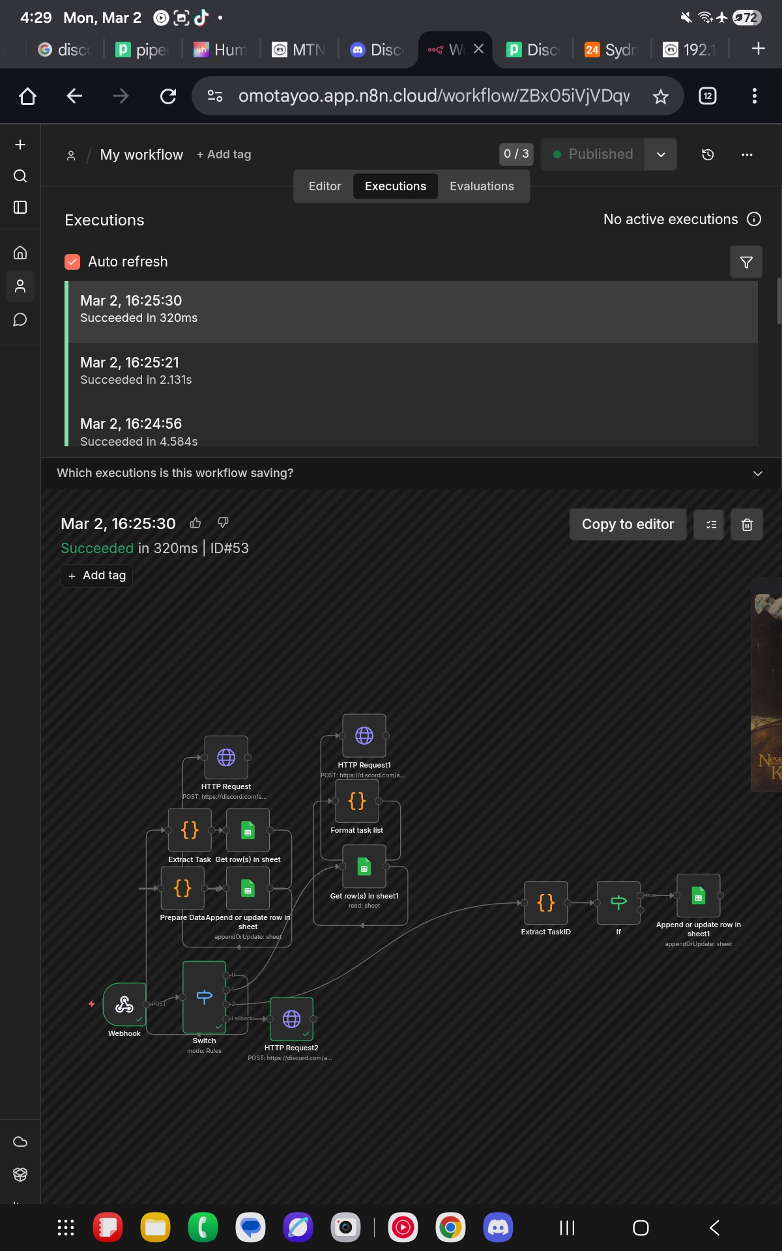Image resolution: width=782 pixels, height=1251 pixels.
Task: Open the tab switcher showing 12 tabs
Action: 708,96
